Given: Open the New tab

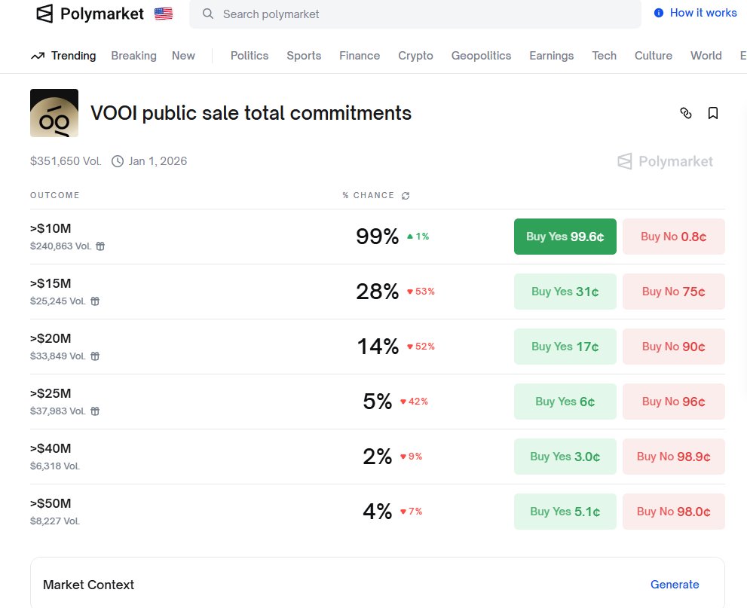Looking at the screenshot, I should point(183,56).
